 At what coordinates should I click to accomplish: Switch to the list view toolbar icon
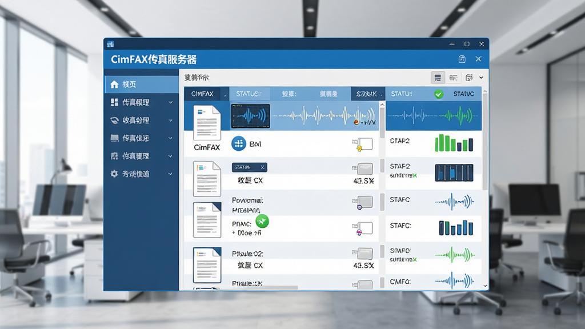coord(438,78)
